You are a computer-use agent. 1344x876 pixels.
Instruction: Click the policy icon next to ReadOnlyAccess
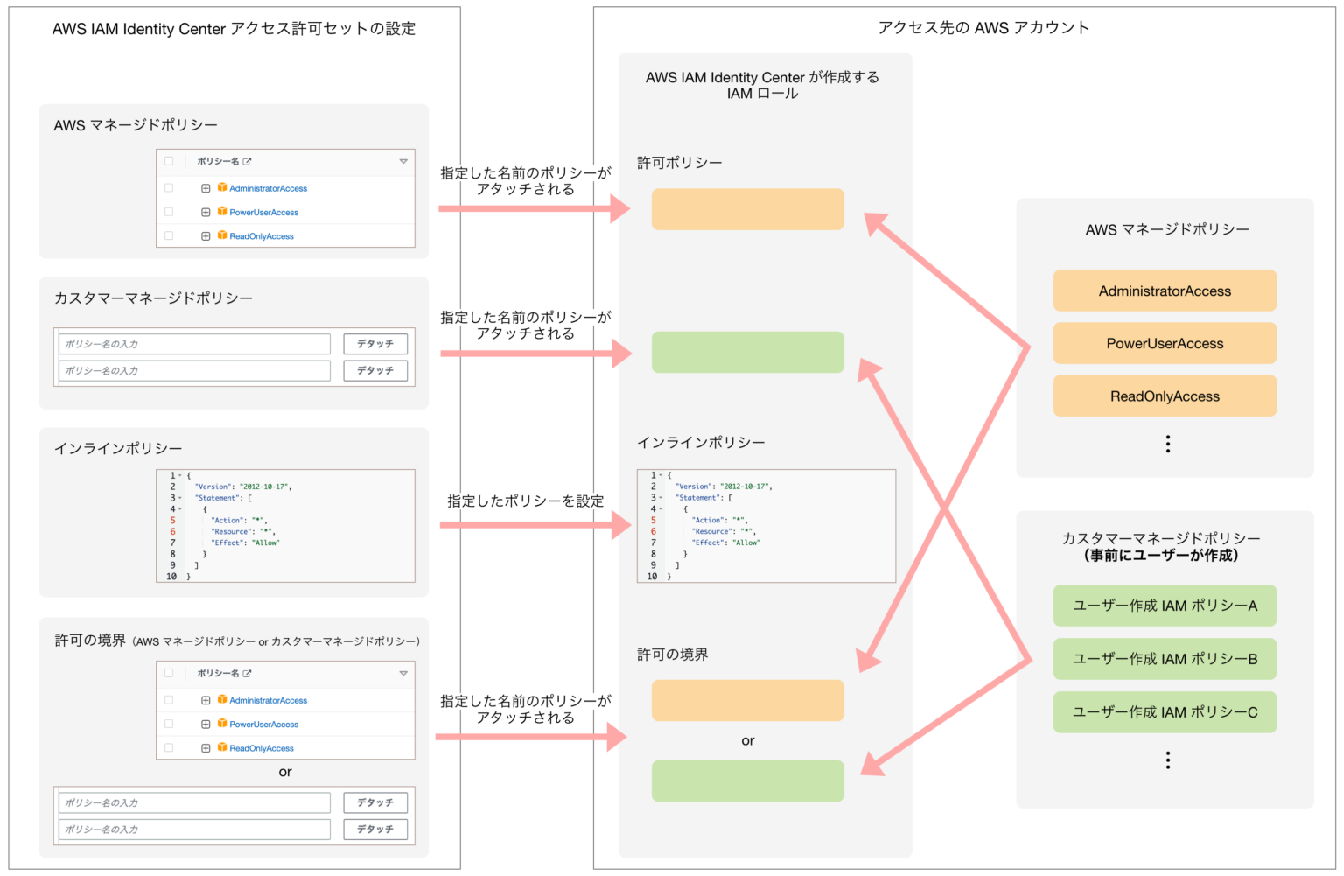[x=223, y=235]
